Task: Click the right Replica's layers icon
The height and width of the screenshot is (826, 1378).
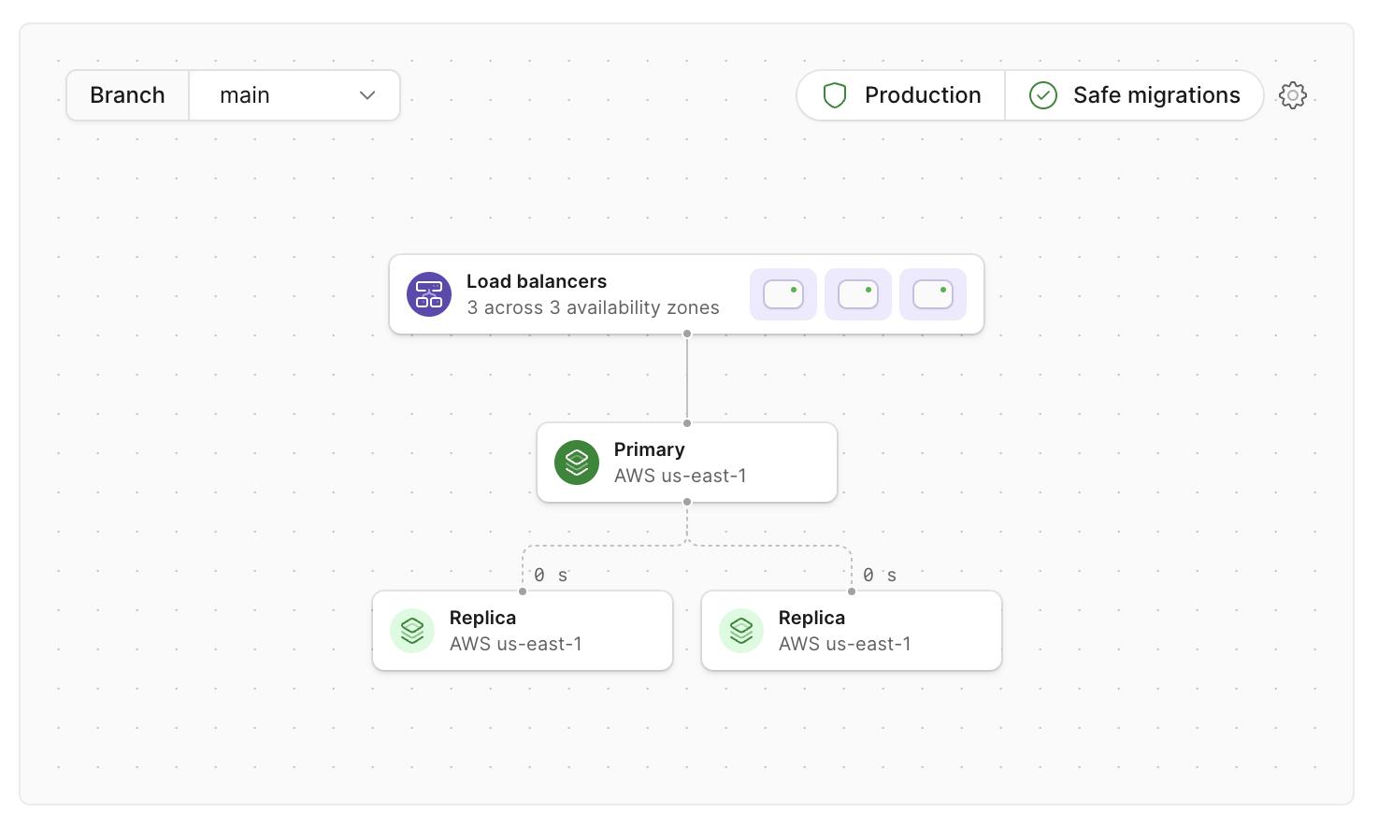Action: tap(741, 631)
